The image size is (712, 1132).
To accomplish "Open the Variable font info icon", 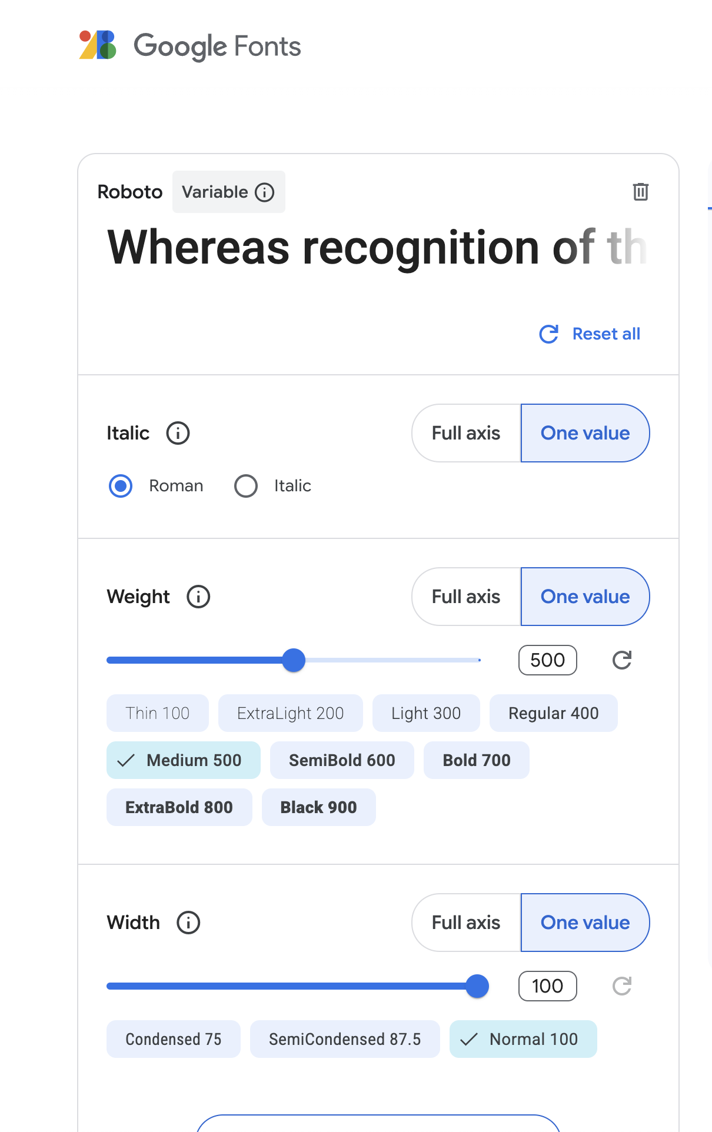I will [265, 192].
